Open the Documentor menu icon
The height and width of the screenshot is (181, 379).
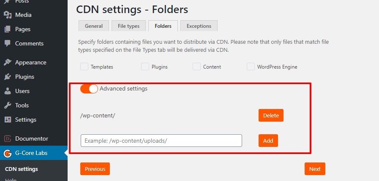coord(8,138)
